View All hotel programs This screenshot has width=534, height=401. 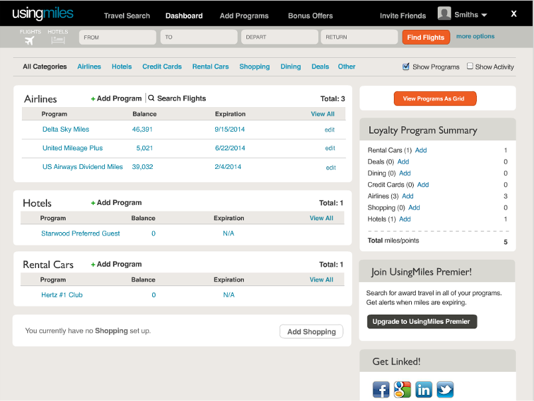[x=321, y=218]
